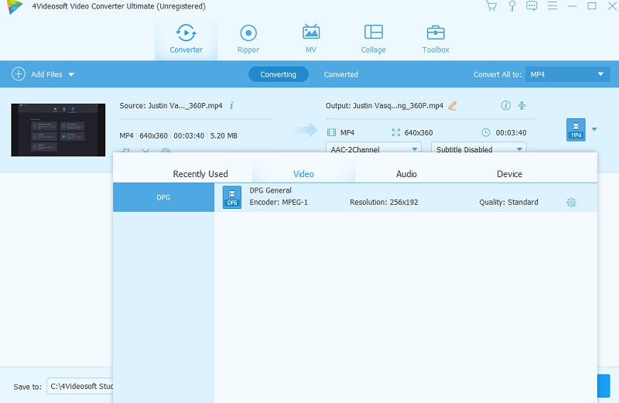Expand the Add Files dropdown arrow

71,74
